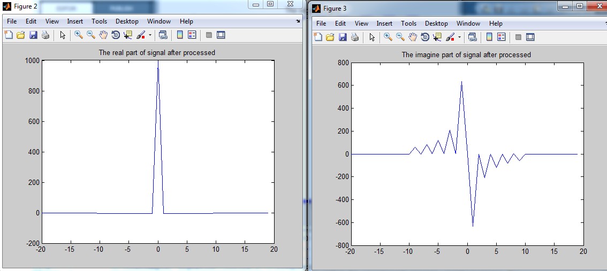Save Figure 3 with the floppy icon

[x=343, y=37]
